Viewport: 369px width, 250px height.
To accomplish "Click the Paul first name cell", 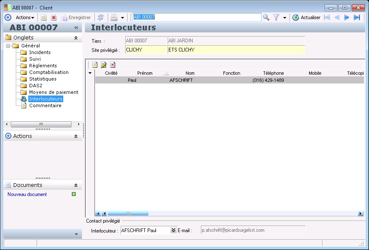I will point(132,80).
